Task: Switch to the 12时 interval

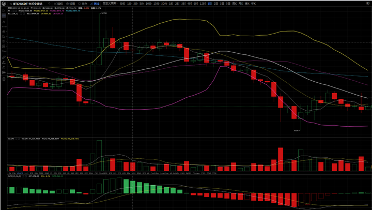Action: (x=203, y=4)
